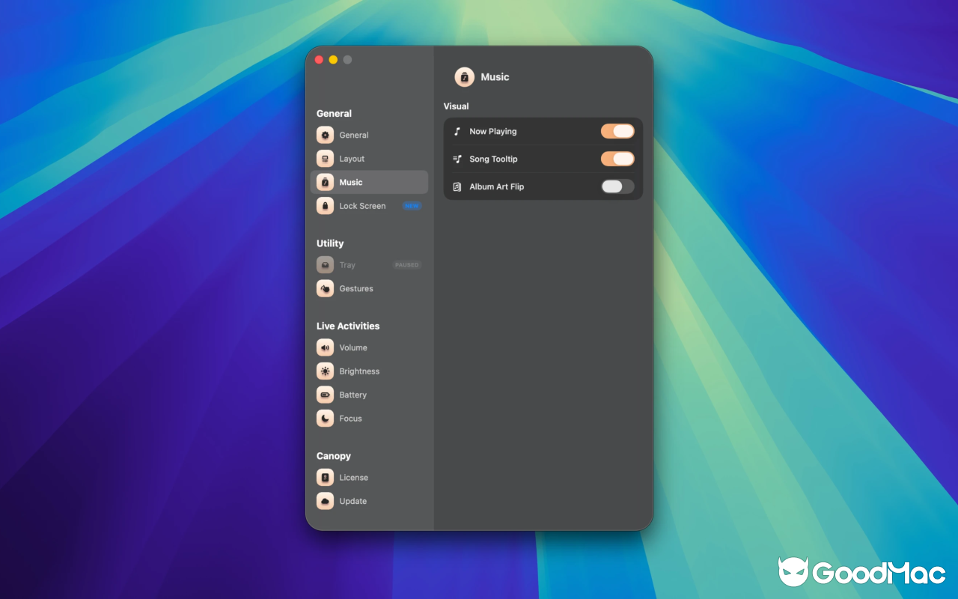958x599 pixels.
Task: Select the Battery label in sidebar
Action: [353, 395]
